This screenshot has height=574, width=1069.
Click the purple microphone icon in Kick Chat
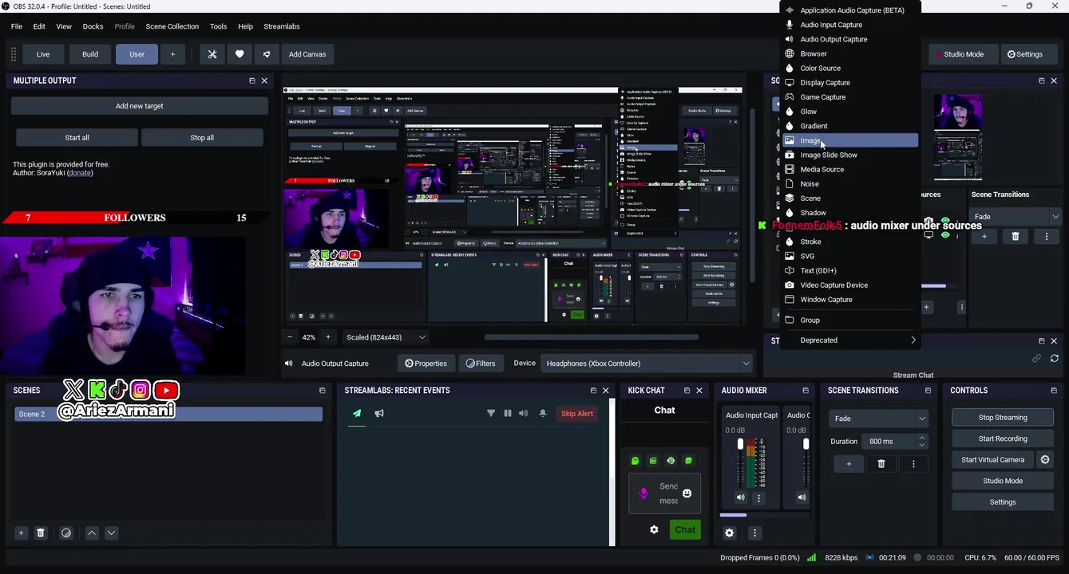(x=644, y=493)
